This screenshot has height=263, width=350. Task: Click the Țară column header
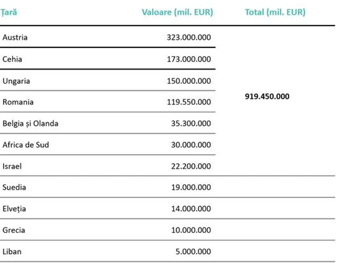(9, 12)
